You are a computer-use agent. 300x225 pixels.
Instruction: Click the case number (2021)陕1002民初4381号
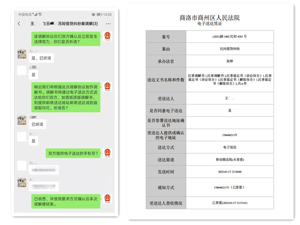(x=230, y=37)
